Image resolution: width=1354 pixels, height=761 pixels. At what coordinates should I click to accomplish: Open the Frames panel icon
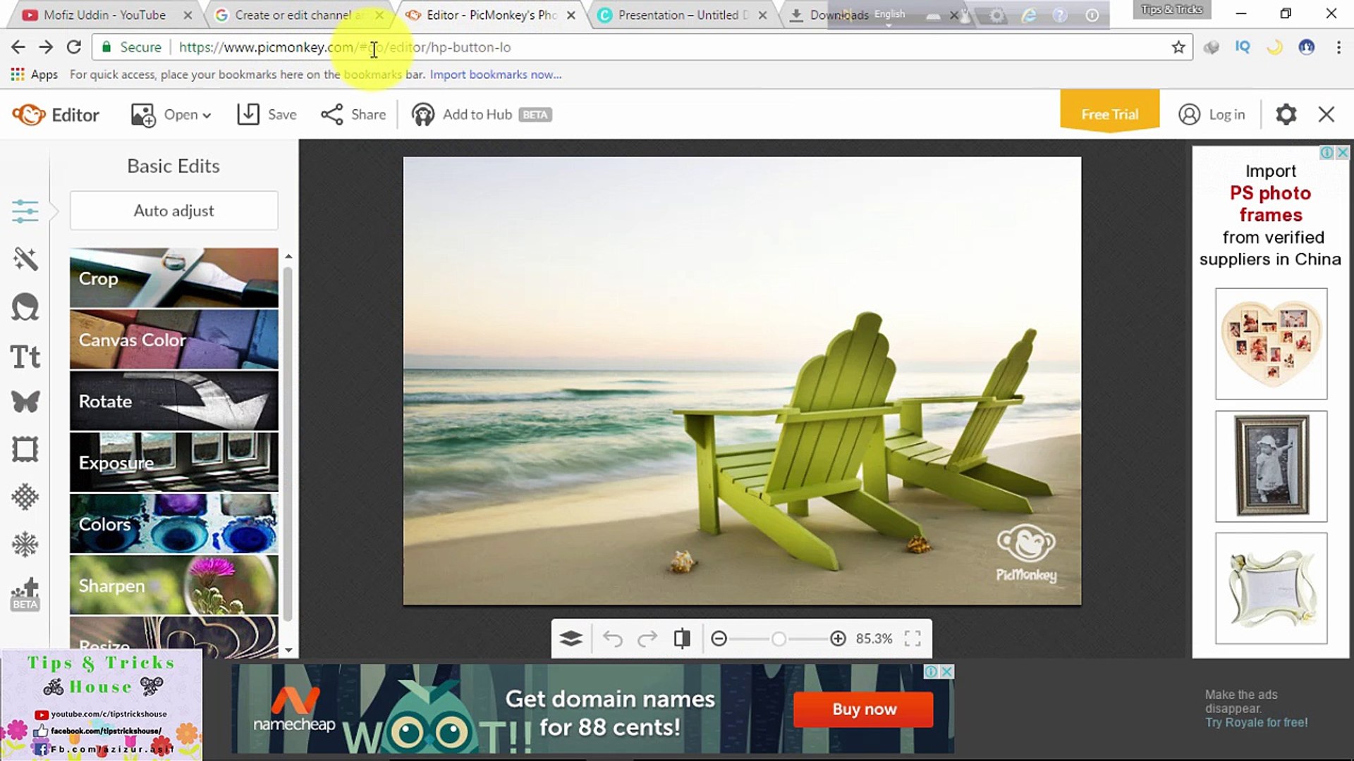click(25, 450)
